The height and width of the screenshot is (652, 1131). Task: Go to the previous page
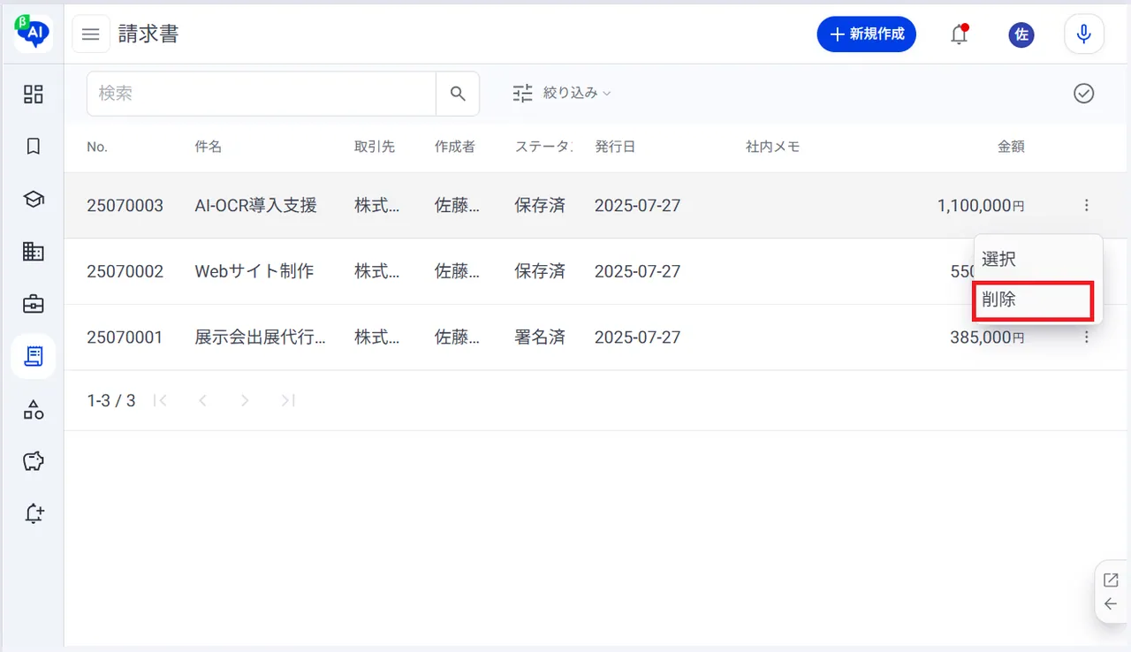coord(202,401)
